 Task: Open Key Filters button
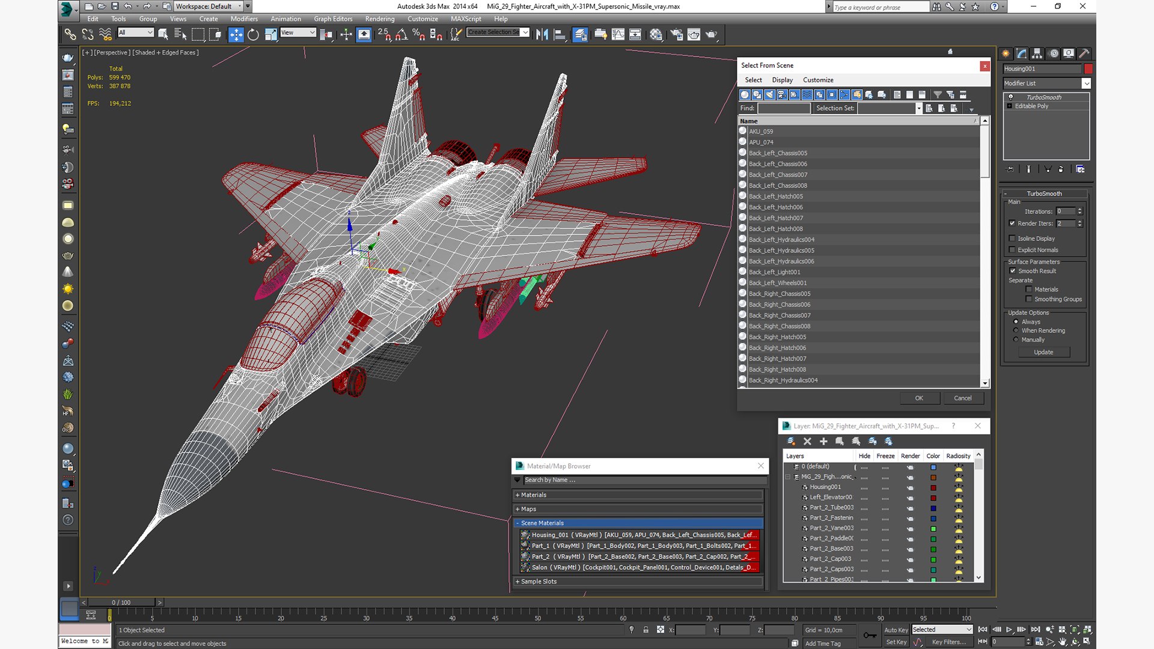(x=949, y=642)
